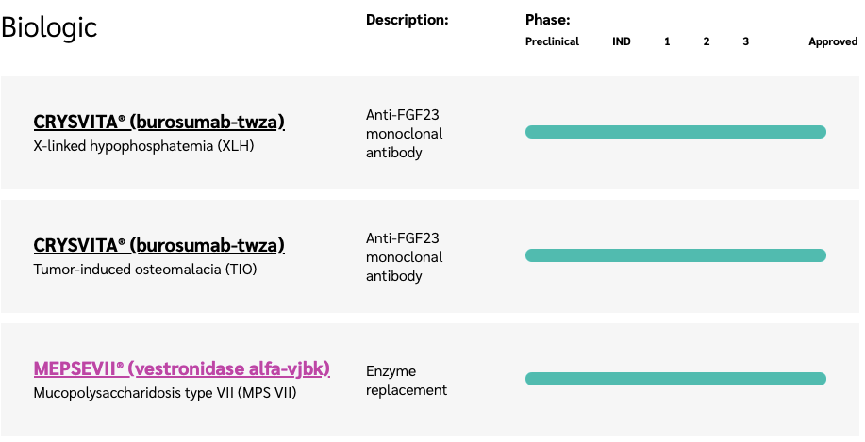Viewport: 865px width, 442px height.
Task: Click the X-linked hypophosphatemia (XLH) indication text
Action: (x=143, y=147)
